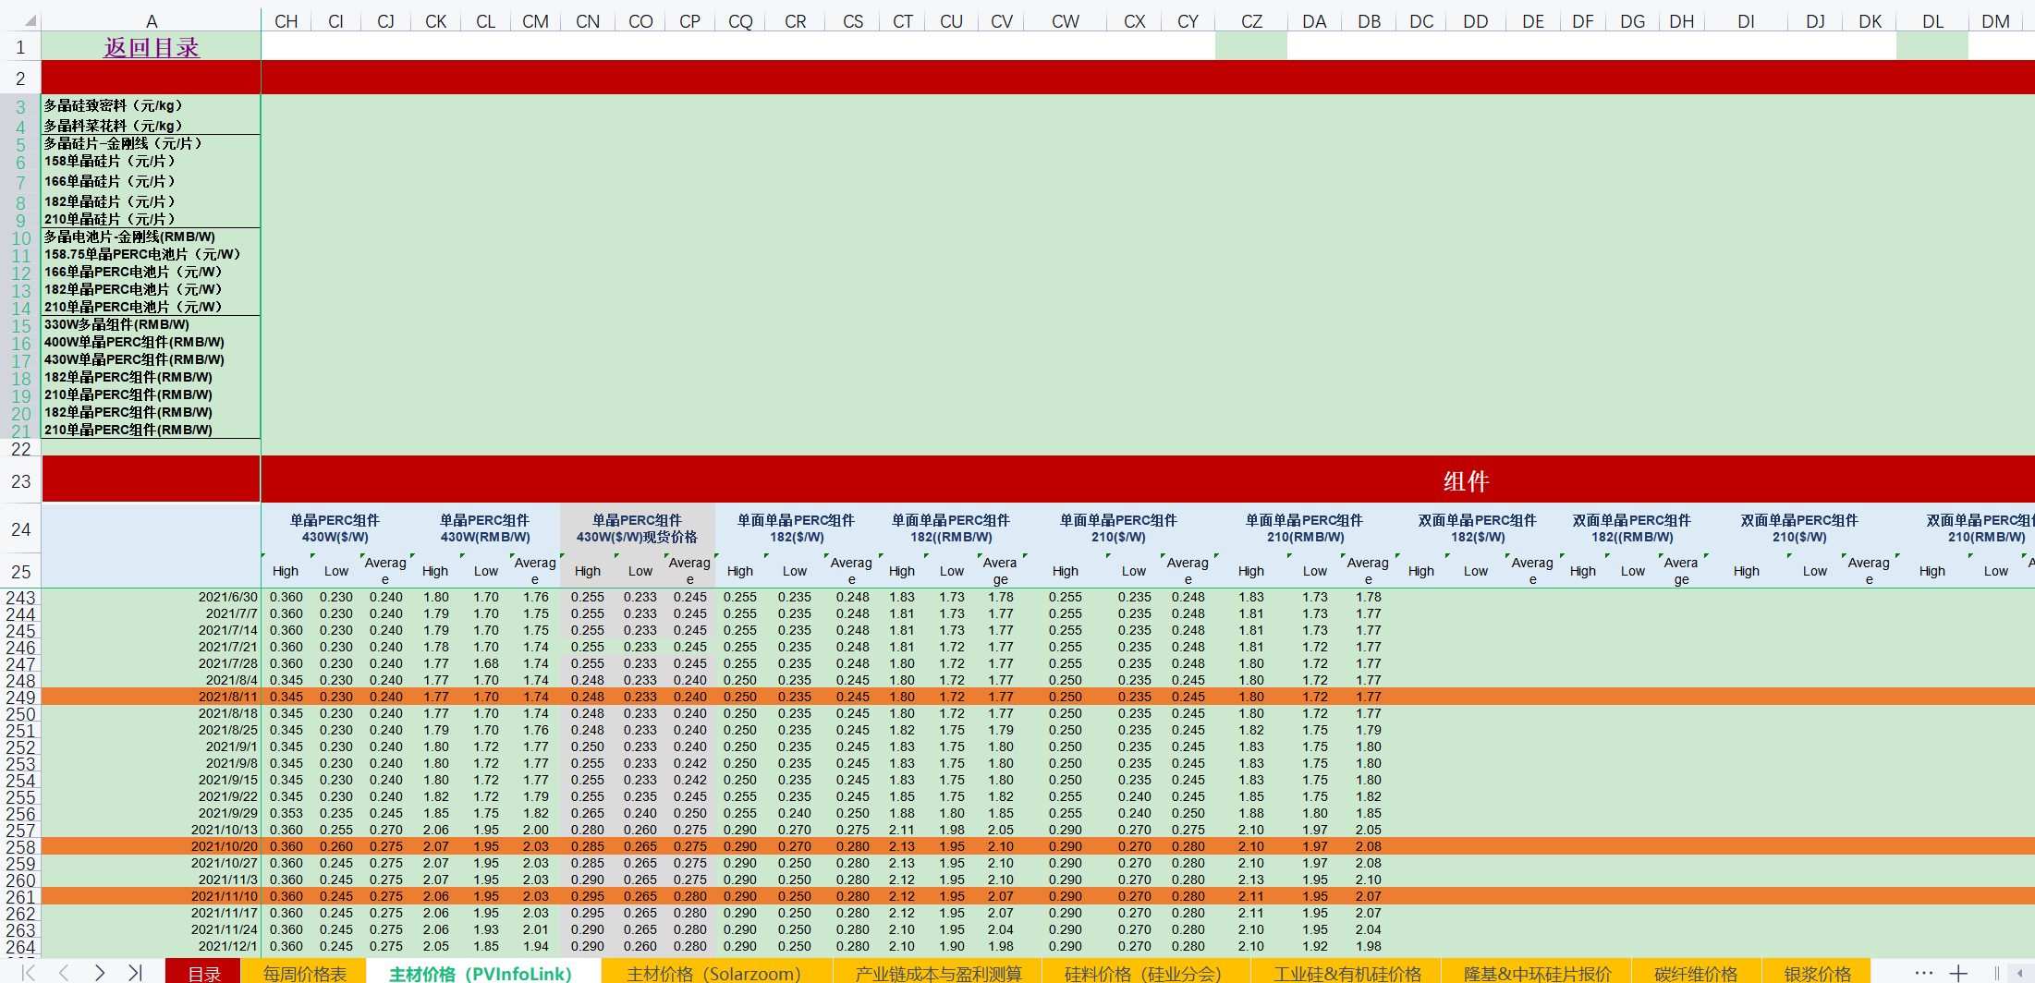Click value 0.353 in the 2021/9/29 row
This screenshot has width=2035, height=983.
286,813
